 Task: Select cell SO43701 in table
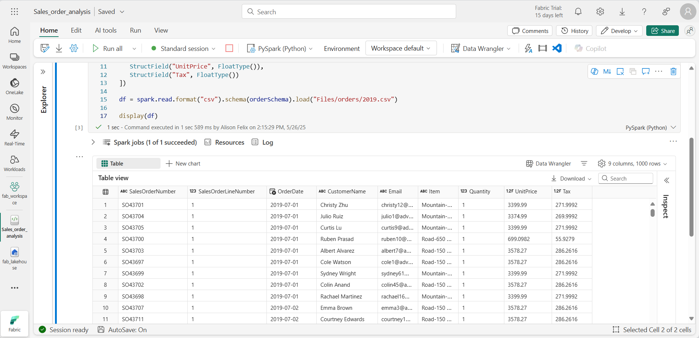click(153, 205)
